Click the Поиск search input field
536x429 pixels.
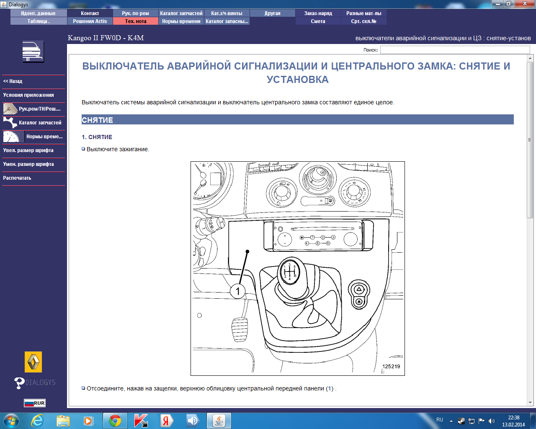pyautogui.click(x=455, y=50)
